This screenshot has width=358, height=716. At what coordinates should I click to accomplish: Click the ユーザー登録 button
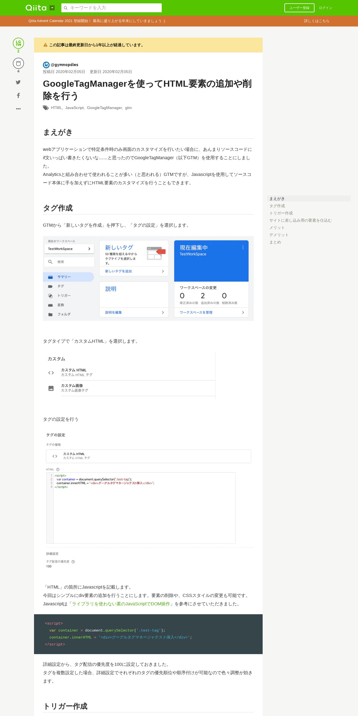[299, 8]
